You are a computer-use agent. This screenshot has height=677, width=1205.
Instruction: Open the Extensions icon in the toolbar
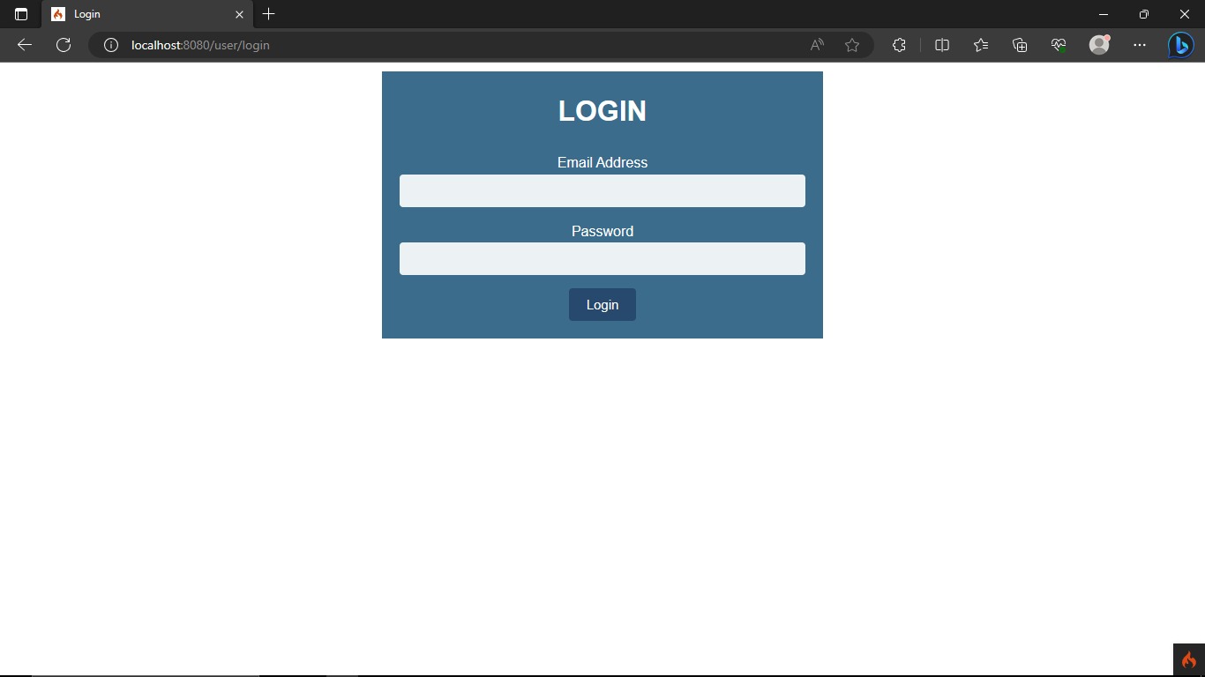coord(899,45)
